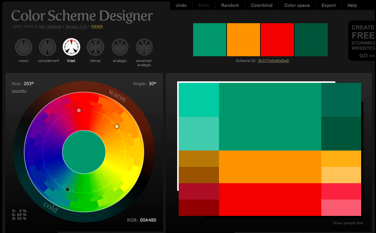Select the dark green swatch in top strip
The width and height of the screenshot is (376, 233).
point(311,40)
